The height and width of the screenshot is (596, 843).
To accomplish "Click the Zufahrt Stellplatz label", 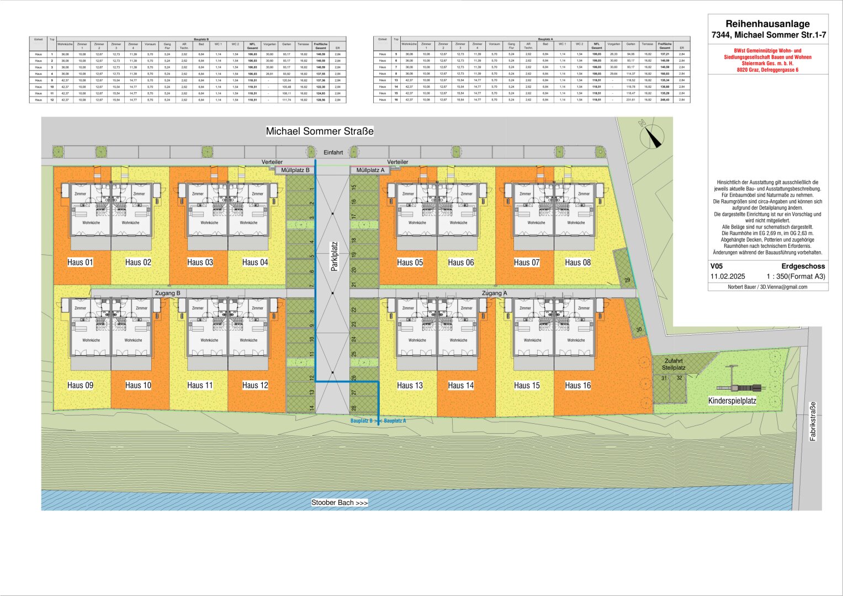I will [x=674, y=364].
